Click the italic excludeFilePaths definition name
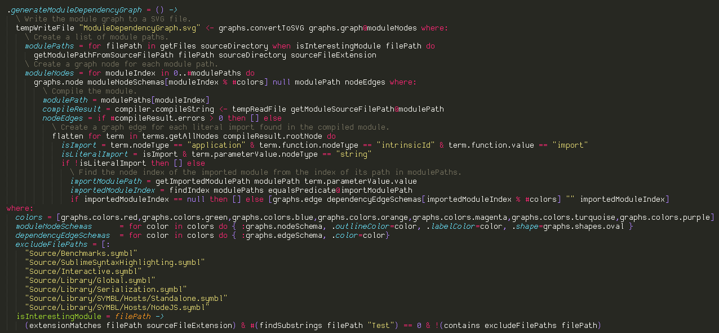Image resolution: width=719 pixels, height=333 pixels. coord(52,244)
